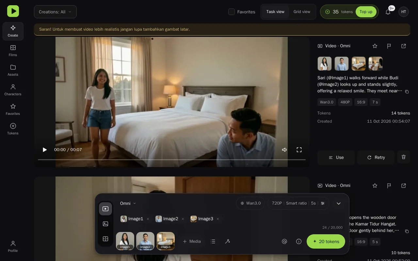Screen dimensions: 418x261
Task: Flag the first Video Omni task
Action: pyautogui.click(x=389, y=46)
